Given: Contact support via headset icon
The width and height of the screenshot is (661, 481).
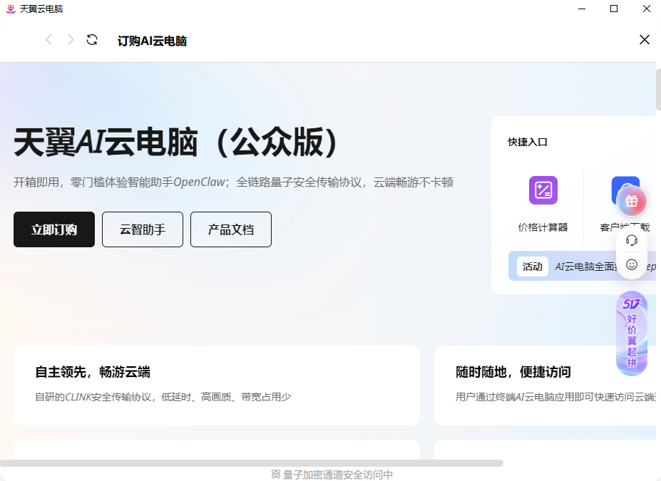Looking at the screenshot, I should [x=631, y=241].
